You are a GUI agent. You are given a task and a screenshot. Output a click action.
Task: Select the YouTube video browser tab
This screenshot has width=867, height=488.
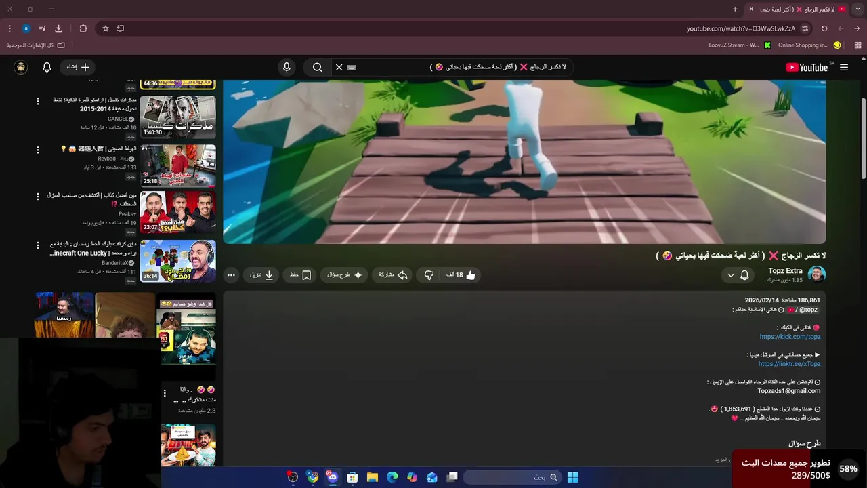(798, 9)
